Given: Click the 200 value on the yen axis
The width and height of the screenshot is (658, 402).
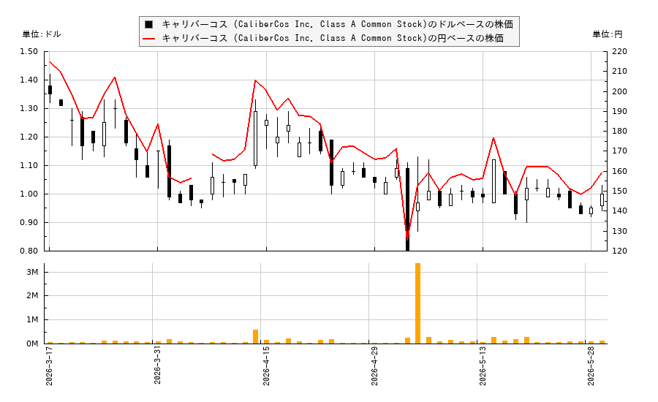Looking at the screenshot, I should [x=620, y=91].
